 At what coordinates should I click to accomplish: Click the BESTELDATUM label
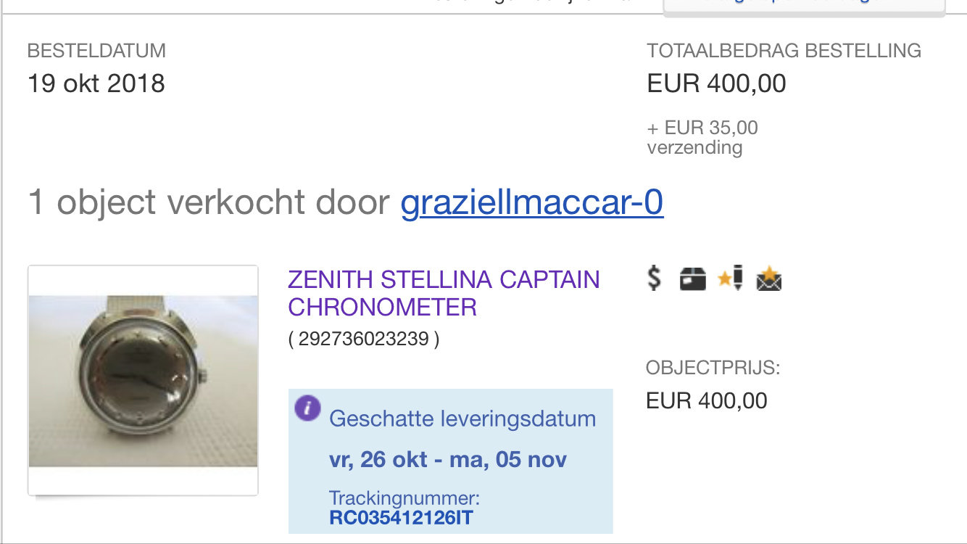96,51
